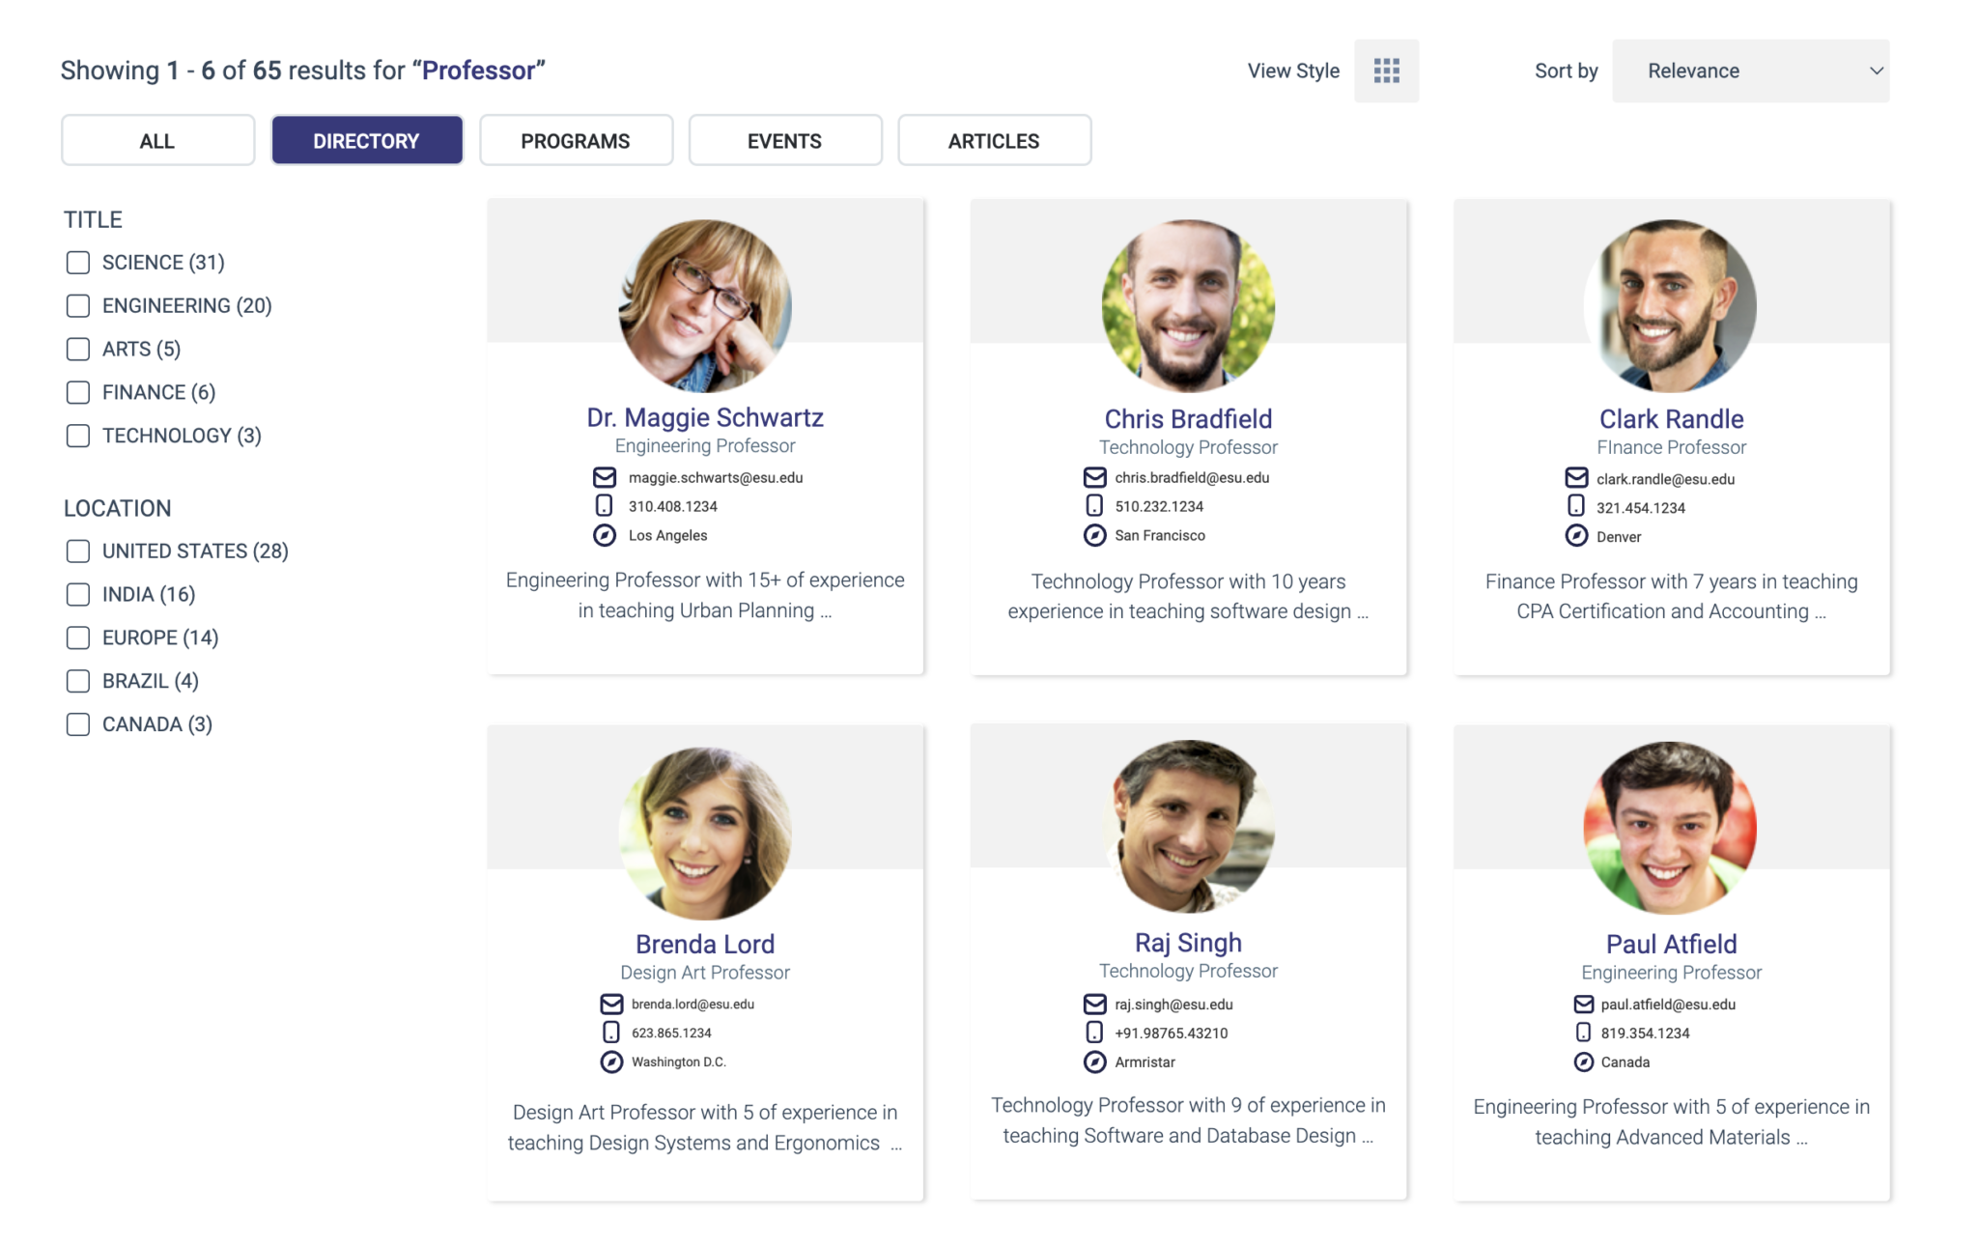
Task: Switch to the PROGRAMS tab
Action: 576,140
